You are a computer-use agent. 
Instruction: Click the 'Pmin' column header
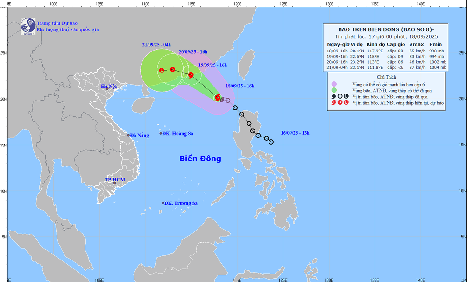point(435,44)
